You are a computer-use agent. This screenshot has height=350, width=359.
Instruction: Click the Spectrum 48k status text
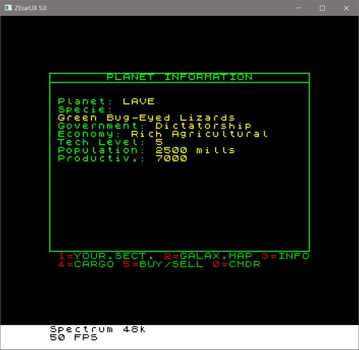point(98,329)
